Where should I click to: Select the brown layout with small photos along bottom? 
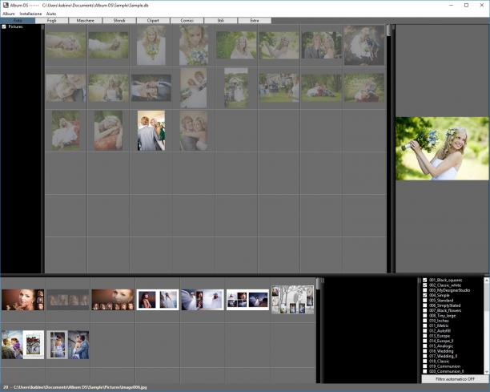(x=113, y=300)
